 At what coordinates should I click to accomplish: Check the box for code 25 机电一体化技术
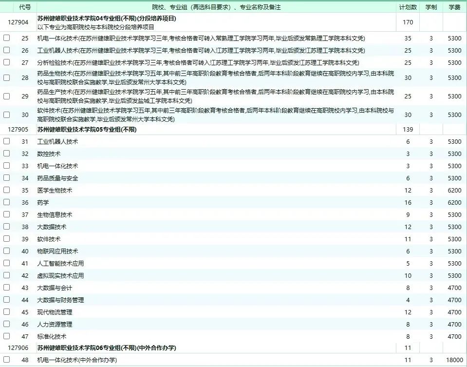(x=6, y=38)
